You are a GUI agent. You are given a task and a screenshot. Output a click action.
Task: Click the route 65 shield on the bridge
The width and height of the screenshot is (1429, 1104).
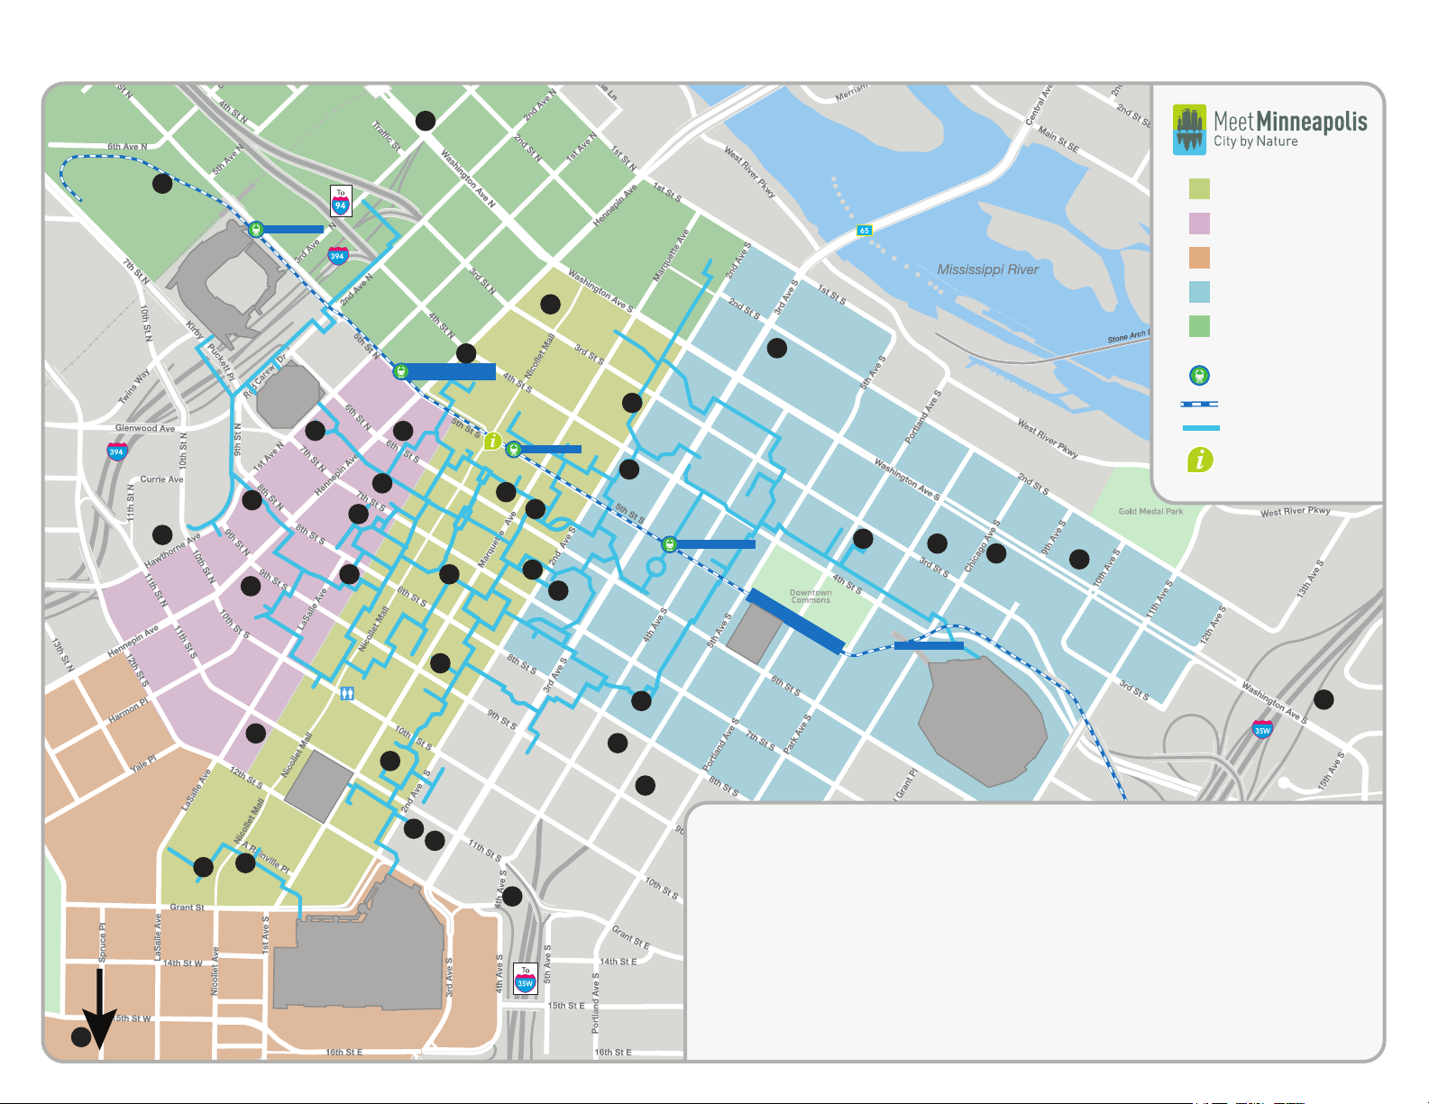click(865, 231)
